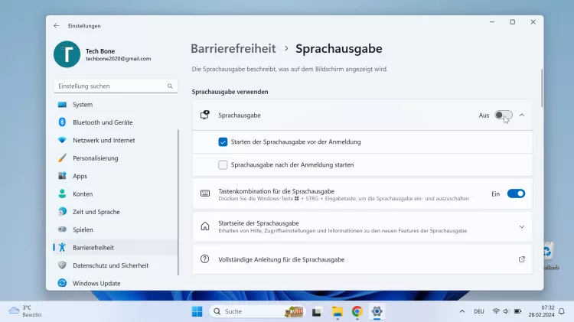Expand Startseite der Sprachausgabe chevron

[522, 227]
